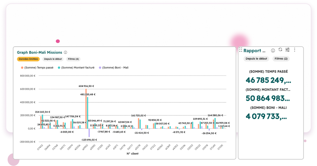Viewport: 317px width, 166px height.
Task: Click the Montant facturé value 50 864 983
Action: (x=268, y=98)
